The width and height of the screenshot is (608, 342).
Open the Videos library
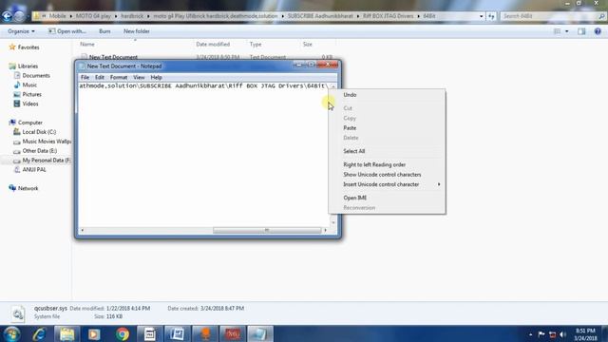(30, 104)
